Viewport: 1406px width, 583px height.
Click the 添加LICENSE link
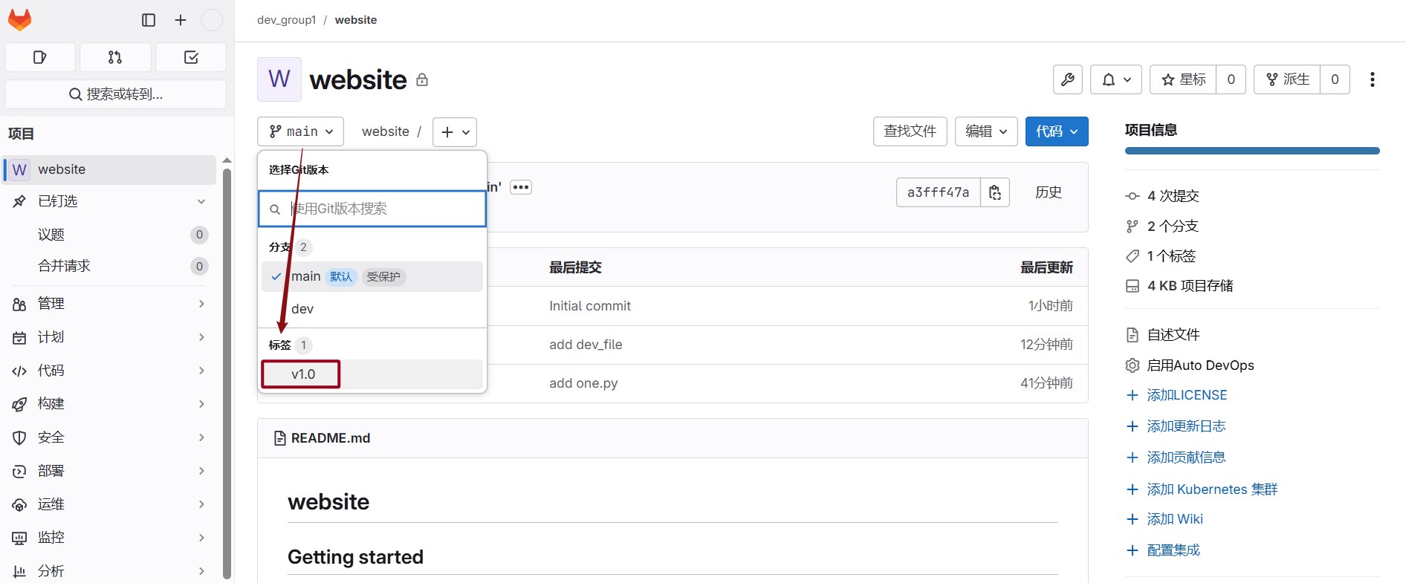(1187, 395)
